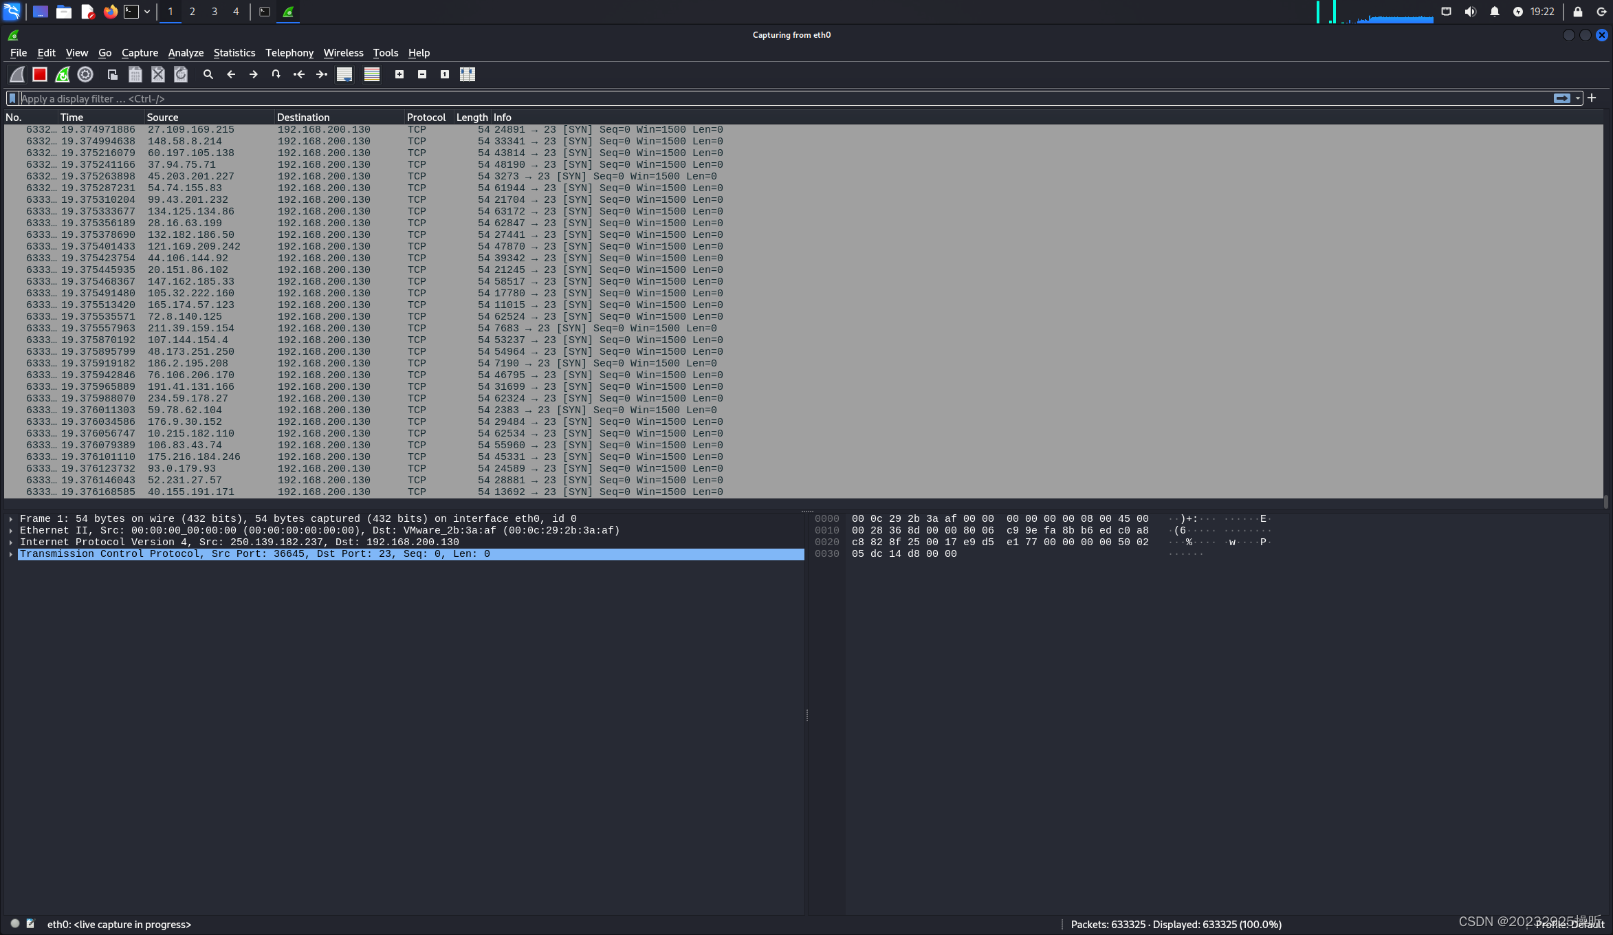Screen dimensions: 1613x935
Task: Jump to the last packet
Action: pyautogui.click(x=322, y=74)
